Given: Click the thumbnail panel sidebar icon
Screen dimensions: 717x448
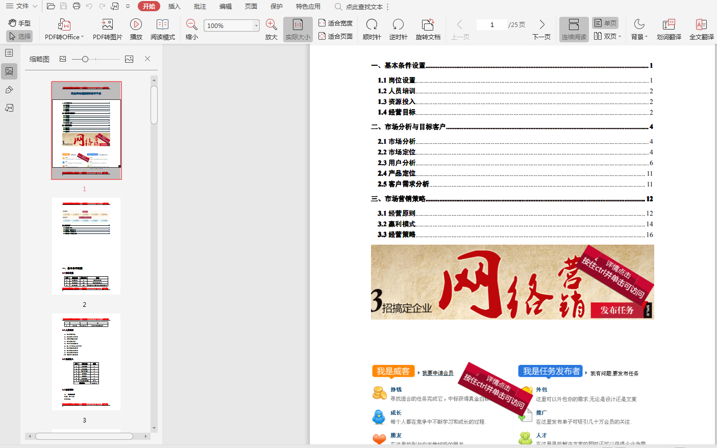Looking at the screenshot, I should click(9, 71).
